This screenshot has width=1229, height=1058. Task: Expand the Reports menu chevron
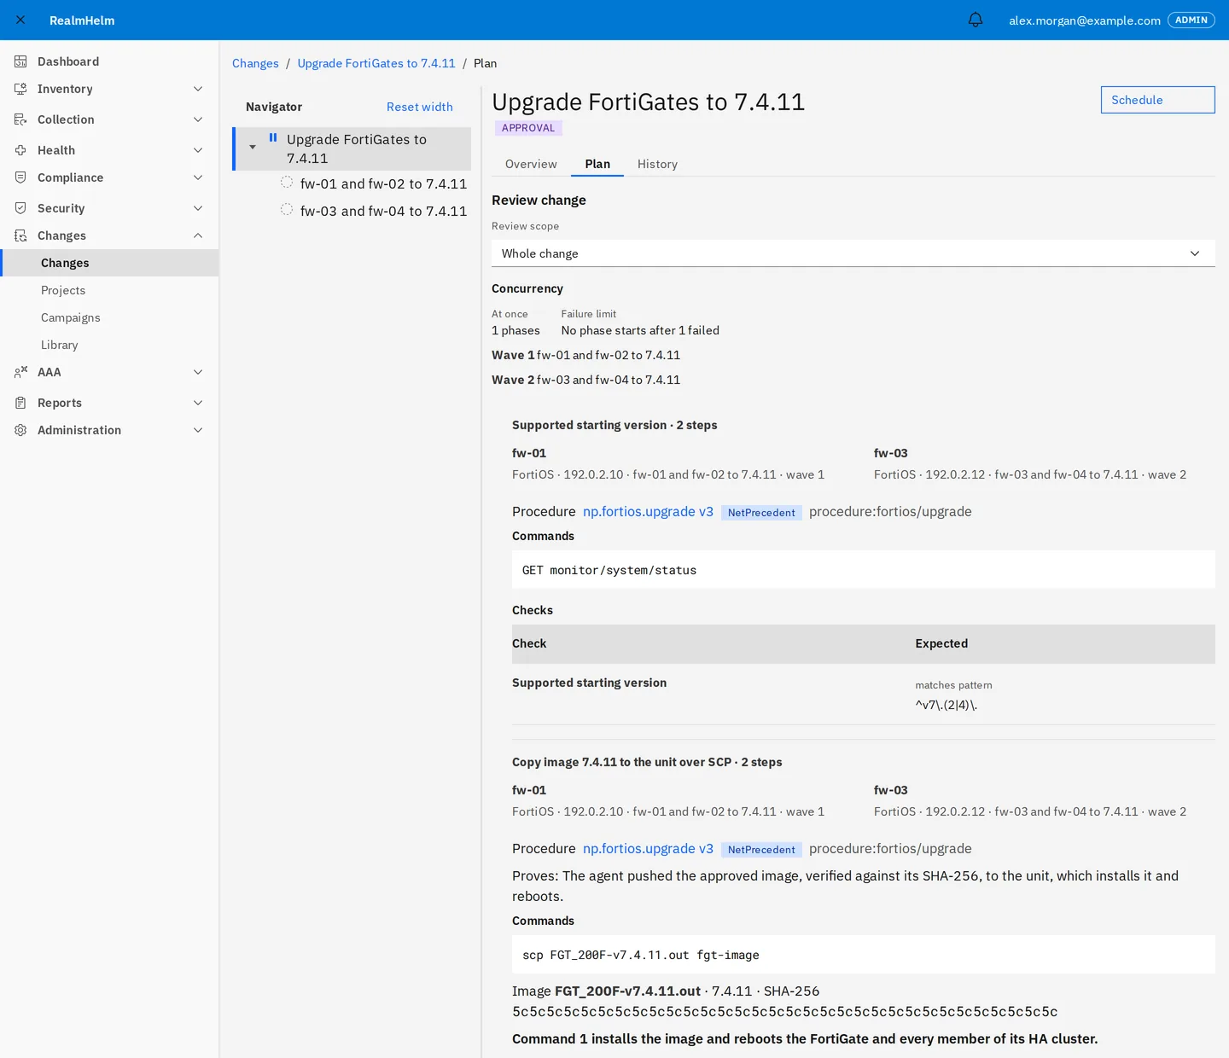click(x=198, y=403)
